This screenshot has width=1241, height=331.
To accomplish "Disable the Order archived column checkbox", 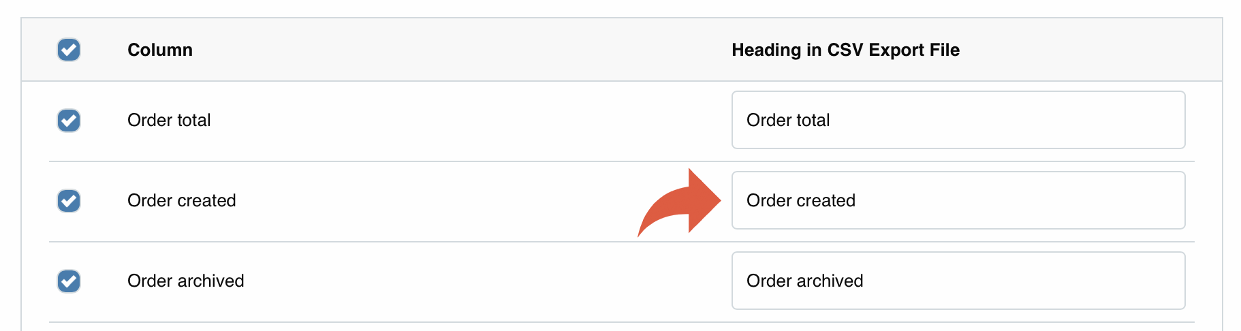I will [x=69, y=281].
